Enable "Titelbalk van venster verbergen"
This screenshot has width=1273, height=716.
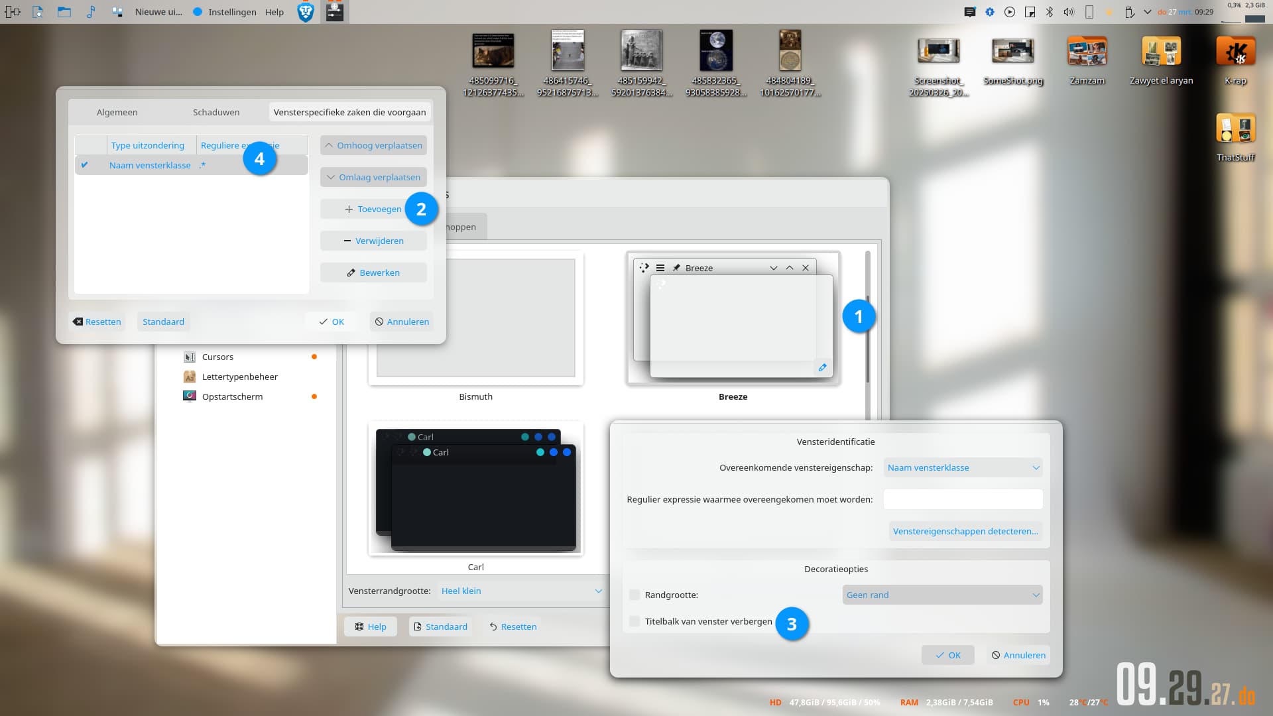[x=634, y=621]
